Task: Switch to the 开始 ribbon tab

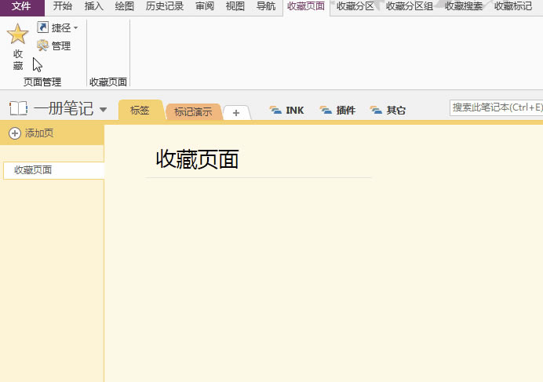Action: (x=63, y=6)
